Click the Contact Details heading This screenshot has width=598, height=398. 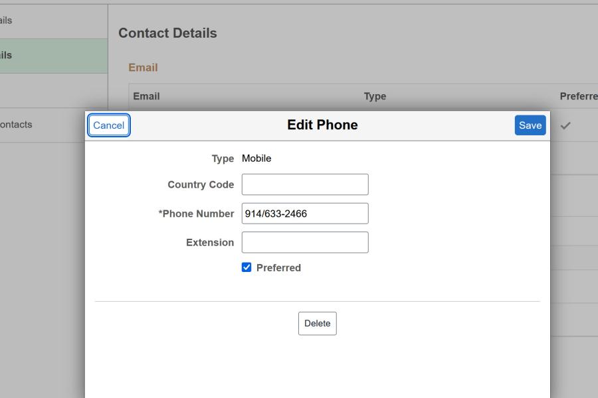(167, 33)
